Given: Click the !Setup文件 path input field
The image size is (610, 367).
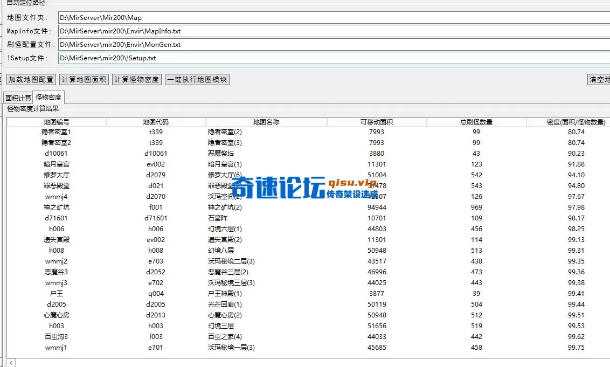Looking at the screenshot, I should pyautogui.click(x=216, y=57).
